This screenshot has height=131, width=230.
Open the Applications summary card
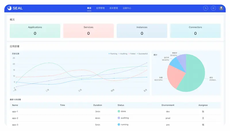pos(35,31)
